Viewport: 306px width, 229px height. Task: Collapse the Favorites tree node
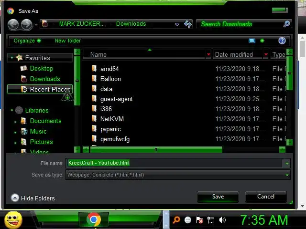coord(12,58)
